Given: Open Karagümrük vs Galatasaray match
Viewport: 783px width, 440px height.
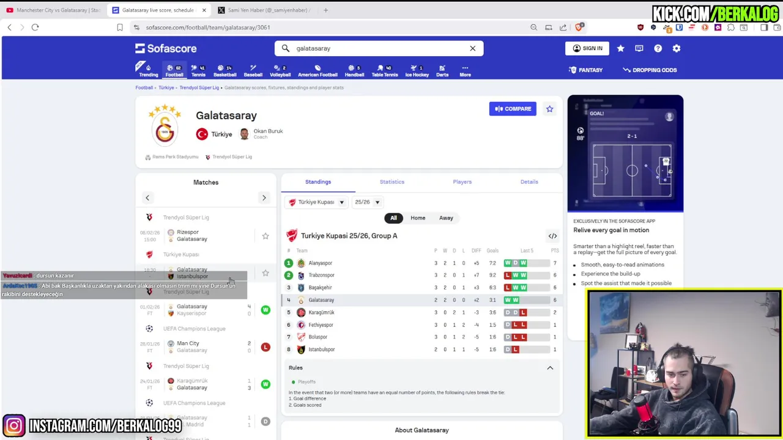Looking at the screenshot, I should (206, 384).
